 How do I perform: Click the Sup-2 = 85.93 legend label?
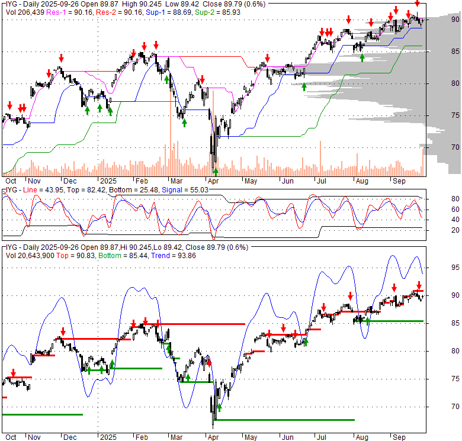217,12
